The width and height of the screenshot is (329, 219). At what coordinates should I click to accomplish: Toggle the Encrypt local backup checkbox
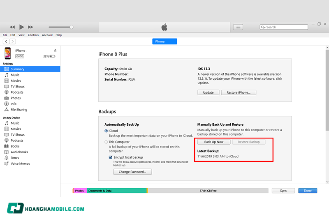[111, 157]
